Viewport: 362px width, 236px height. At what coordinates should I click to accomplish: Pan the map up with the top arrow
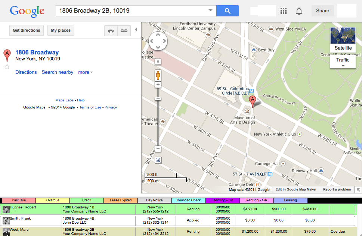(x=158, y=35)
